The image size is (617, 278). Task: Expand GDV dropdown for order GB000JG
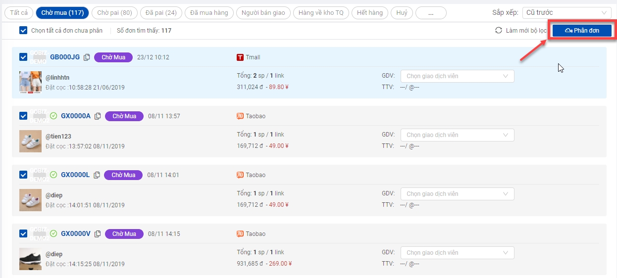457,76
